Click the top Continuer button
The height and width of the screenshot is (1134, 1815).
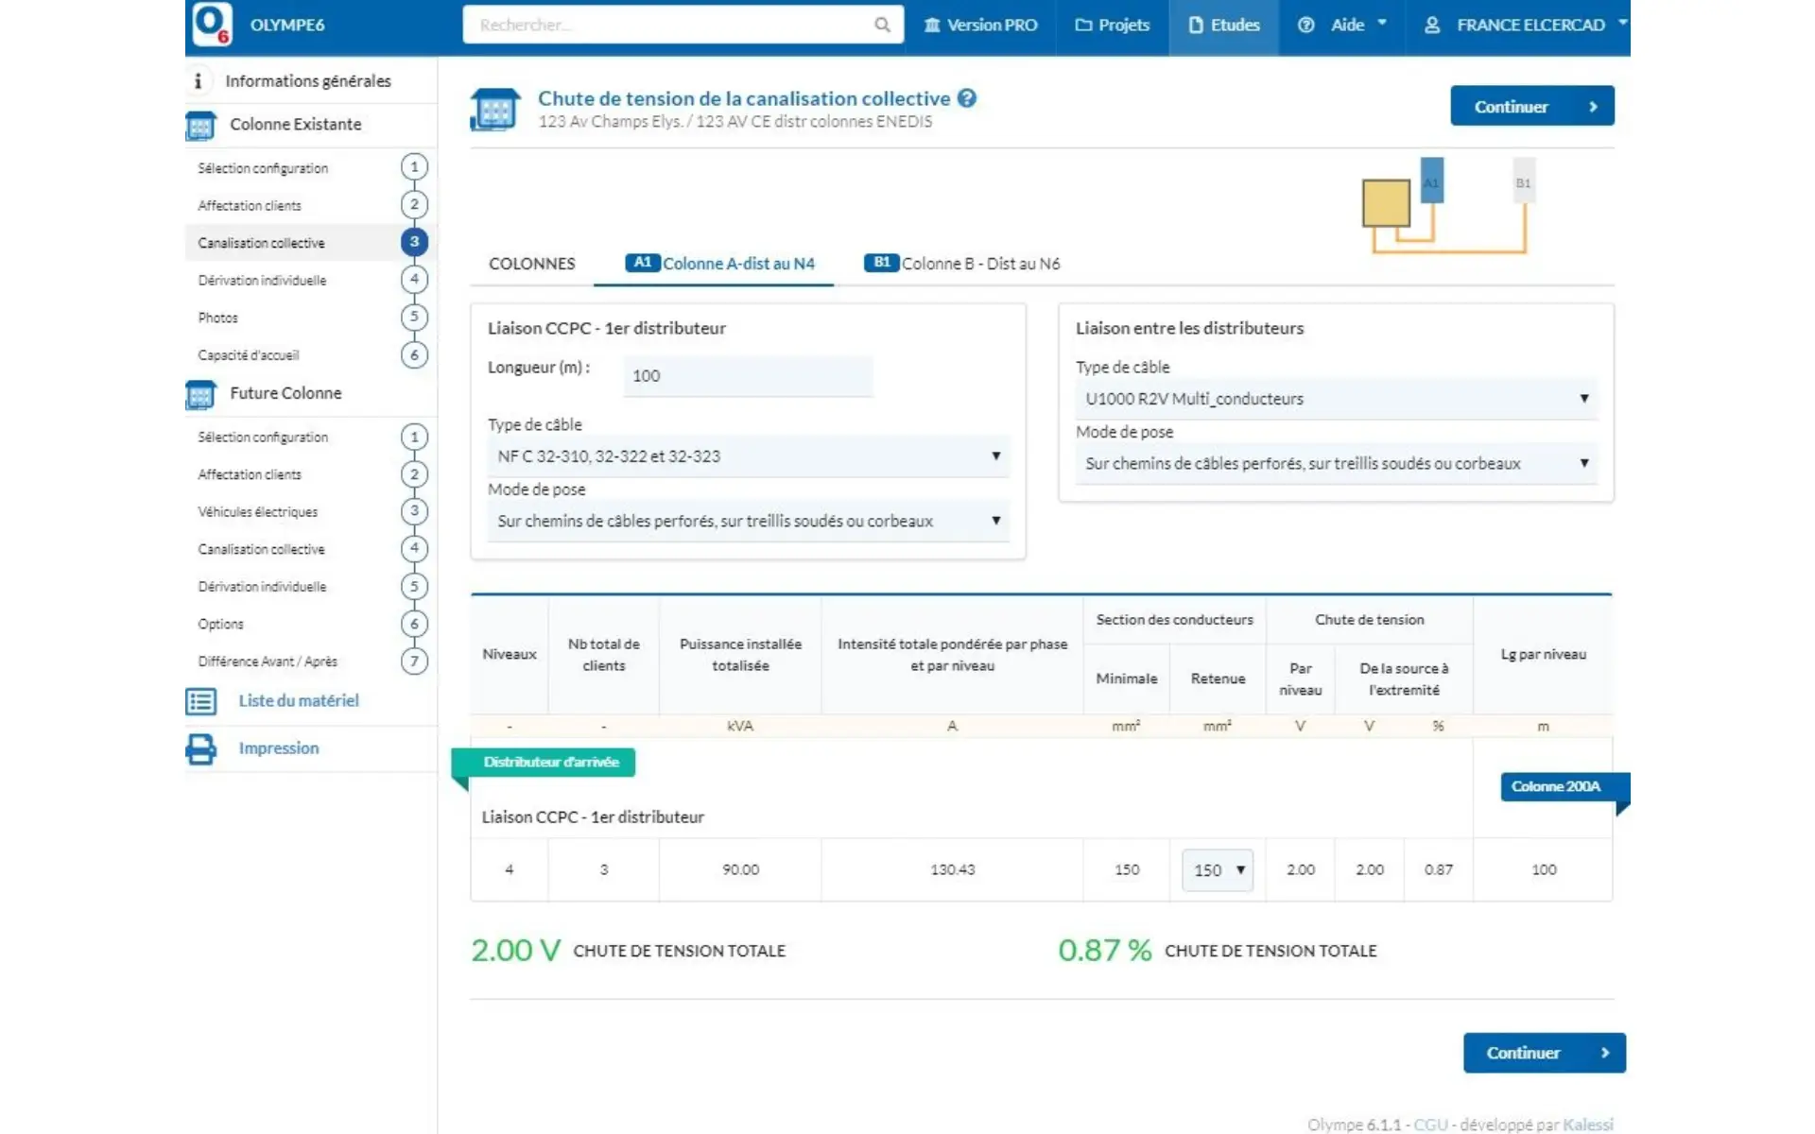point(1531,107)
